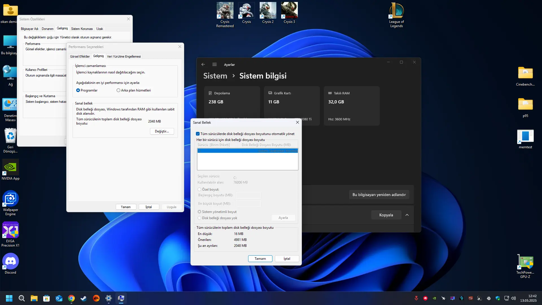Open Crysis 2 desktop shortcut
This screenshot has height=305, width=542.
click(268, 13)
